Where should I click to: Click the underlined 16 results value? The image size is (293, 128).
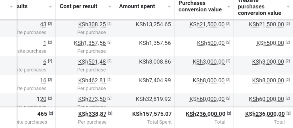click(43, 81)
